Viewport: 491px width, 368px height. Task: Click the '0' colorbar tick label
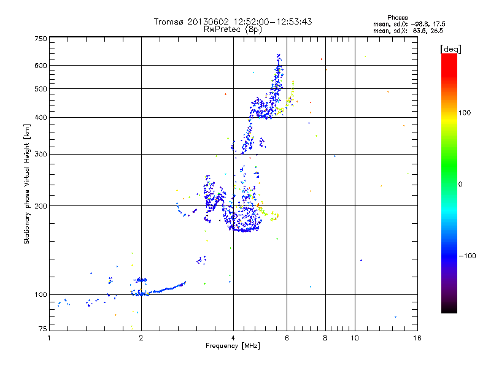[460, 185]
